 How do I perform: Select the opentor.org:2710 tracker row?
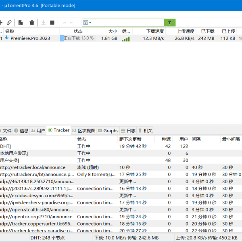click(x=121, y=217)
